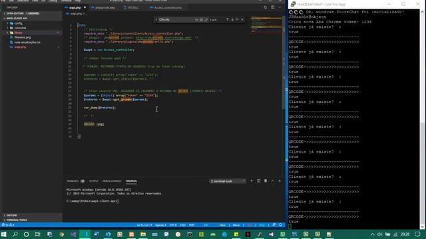Split the editor to the right

pyautogui.click(x=272, y=7)
